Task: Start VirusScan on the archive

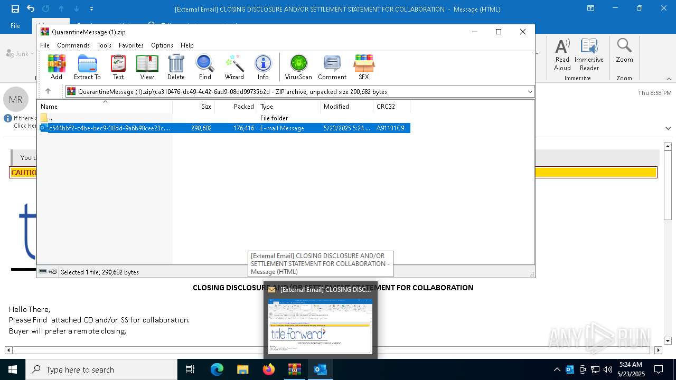Action: [298, 67]
